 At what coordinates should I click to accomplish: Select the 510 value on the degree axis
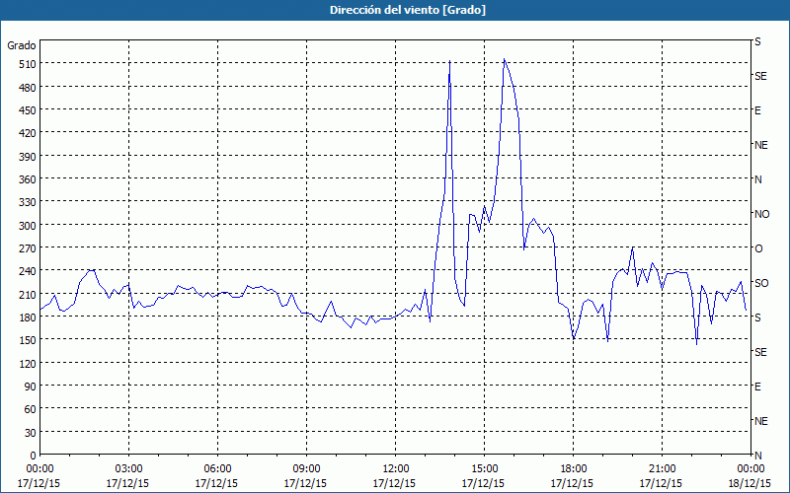[28, 64]
